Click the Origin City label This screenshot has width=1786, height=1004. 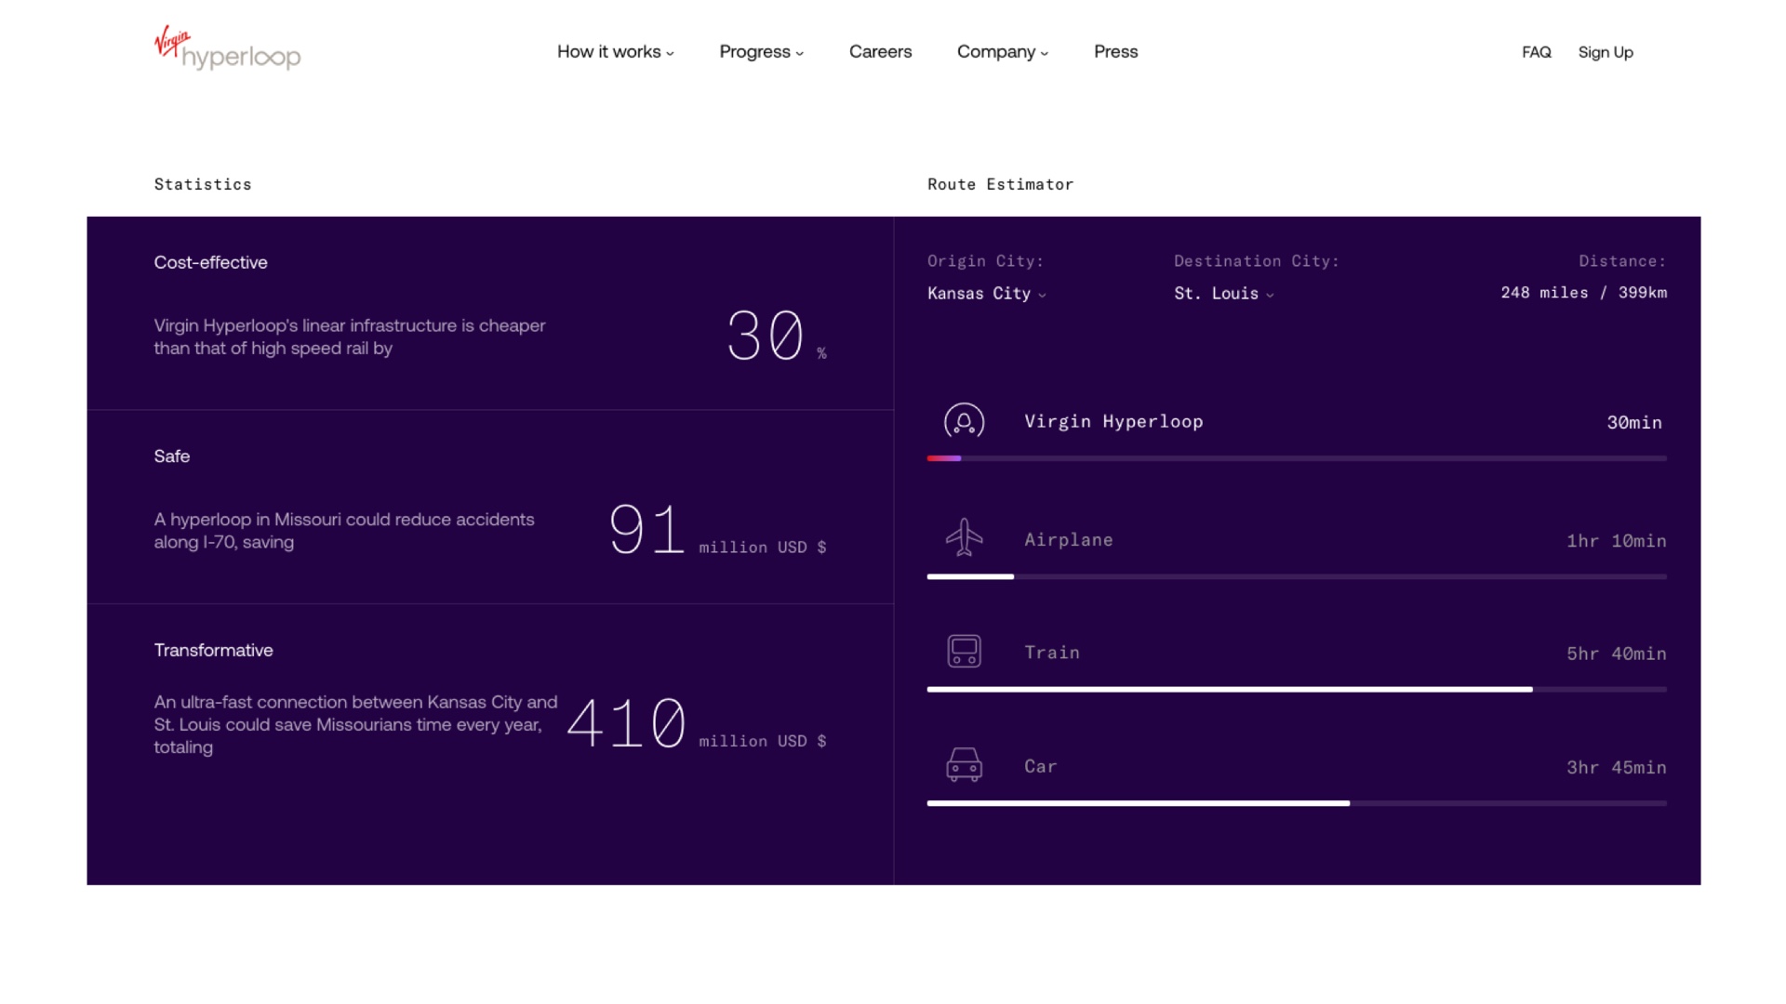[x=985, y=261]
